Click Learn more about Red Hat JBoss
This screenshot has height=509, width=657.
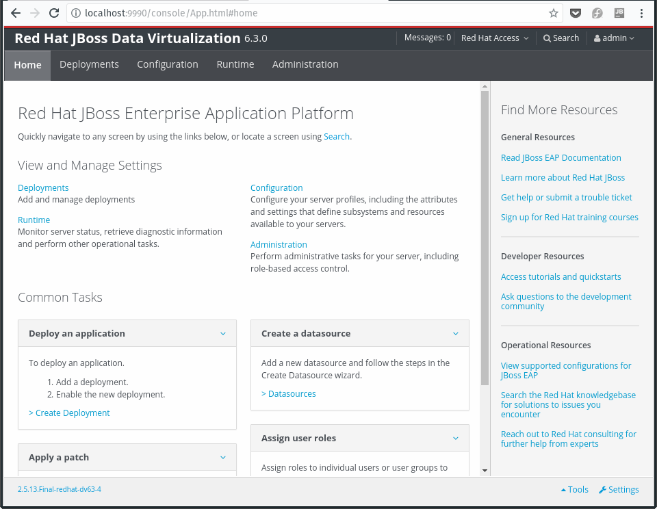click(x=563, y=178)
